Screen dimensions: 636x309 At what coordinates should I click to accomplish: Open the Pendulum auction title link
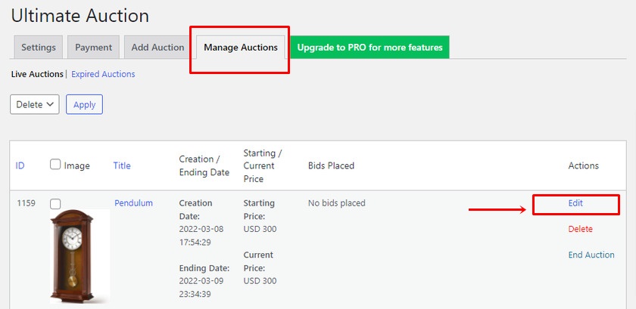click(x=133, y=203)
